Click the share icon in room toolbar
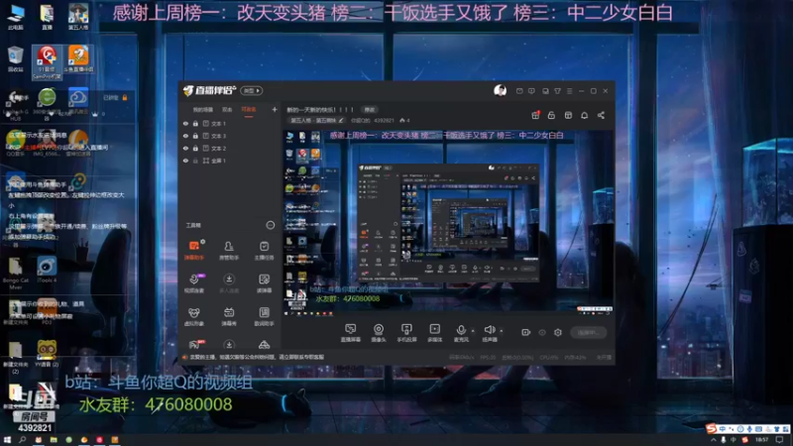The image size is (793, 446). [x=601, y=115]
